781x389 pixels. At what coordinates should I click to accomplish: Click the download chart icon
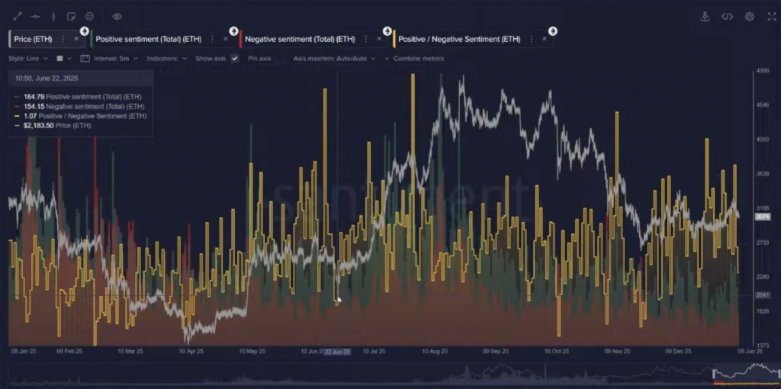pyautogui.click(x=705, y=16)
